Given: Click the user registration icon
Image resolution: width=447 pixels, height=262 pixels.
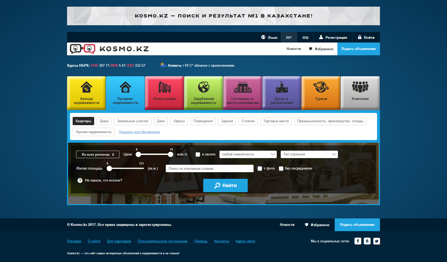Looking at the screenshot, I should 321,37.
